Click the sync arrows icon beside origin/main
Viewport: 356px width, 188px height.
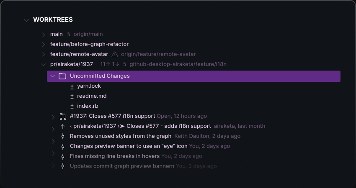69,34
